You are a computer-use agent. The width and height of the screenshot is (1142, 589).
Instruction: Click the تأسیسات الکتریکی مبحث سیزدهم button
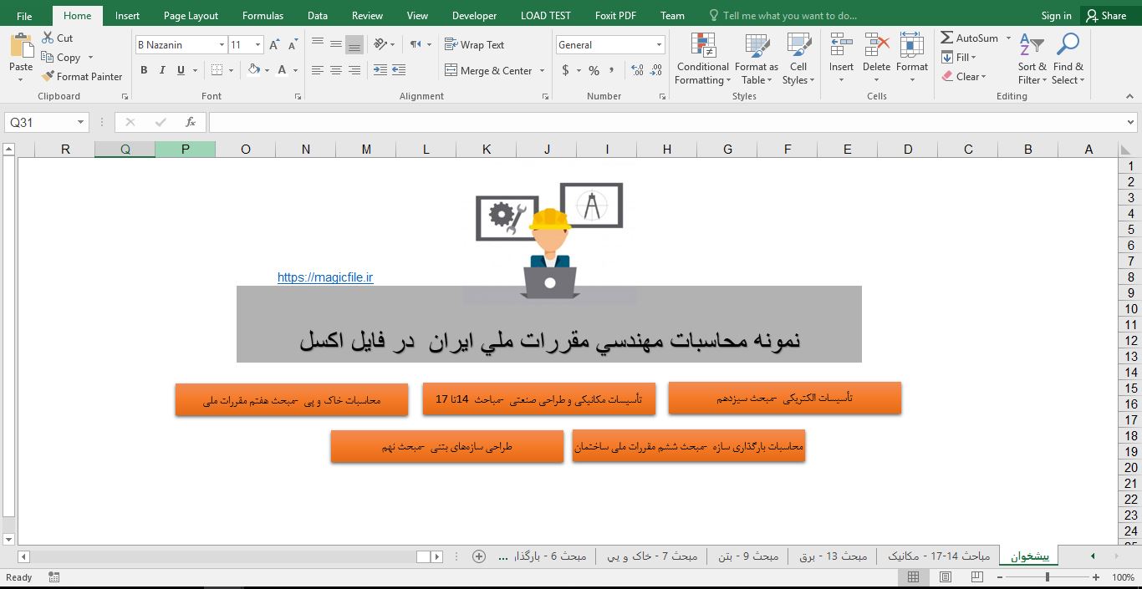coord(784,398)
